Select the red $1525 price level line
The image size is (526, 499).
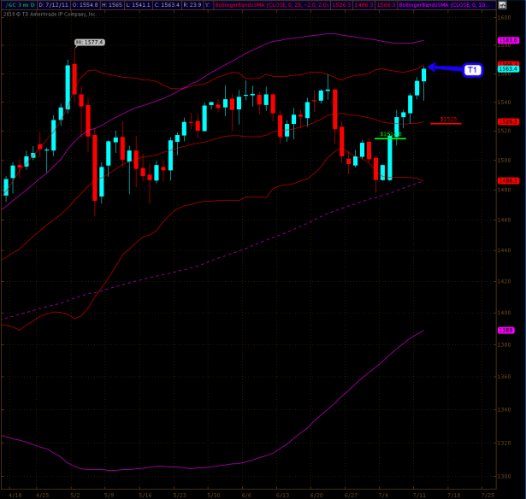[x=446, y=124]
